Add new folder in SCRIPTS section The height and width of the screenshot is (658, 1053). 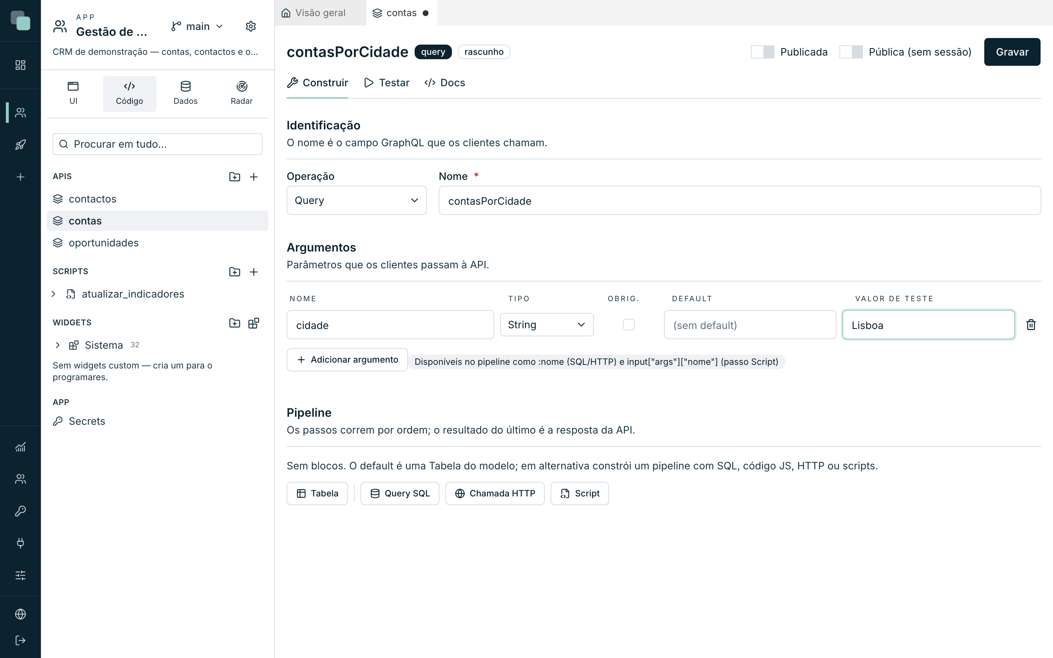point(234,272)
